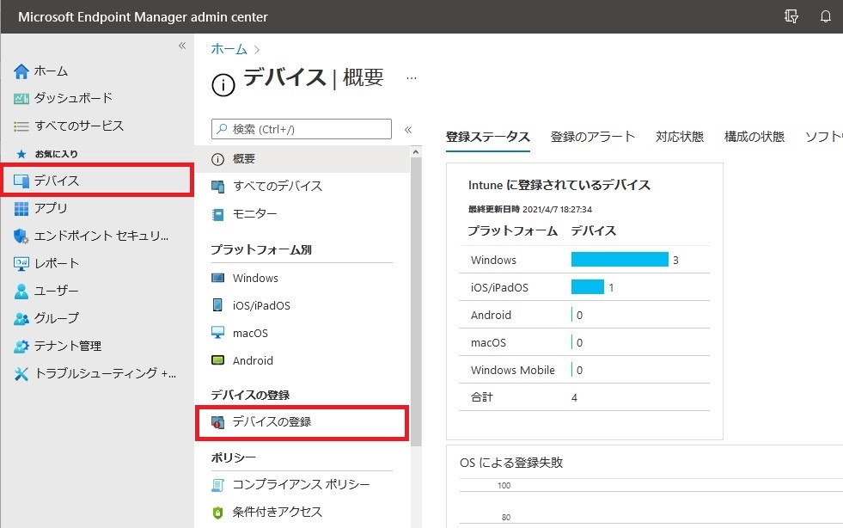
Task: Click the Groups people icon
Action: pyautogui.click(x=21, y=319)
